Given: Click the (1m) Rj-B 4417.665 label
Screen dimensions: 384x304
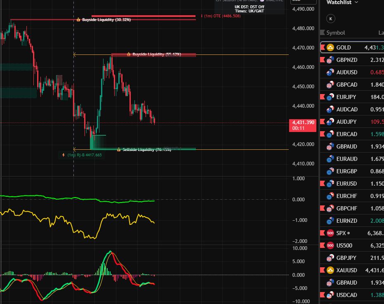Looking at the screenshot, I should [84, 155].
